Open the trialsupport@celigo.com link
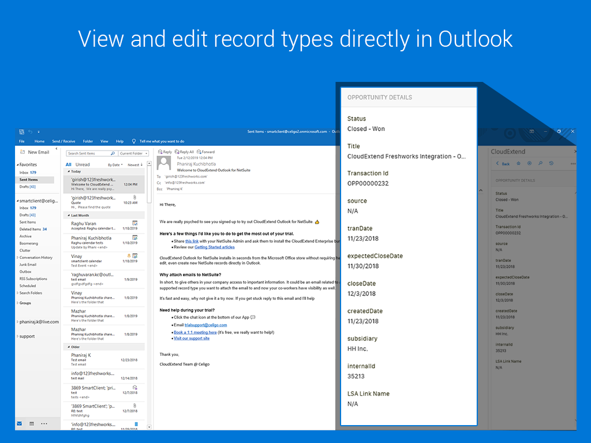The image size is (591, 443). coord(206,325)
